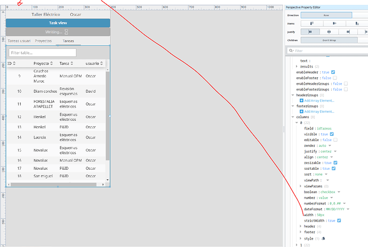Click the table scroll-right arrow
The width and height of the screenshot is (368, 247).
(x=103, y=184)
